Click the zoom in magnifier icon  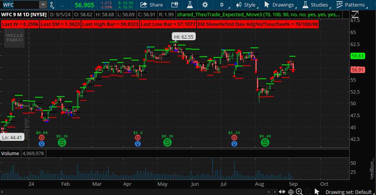(299, 192)
